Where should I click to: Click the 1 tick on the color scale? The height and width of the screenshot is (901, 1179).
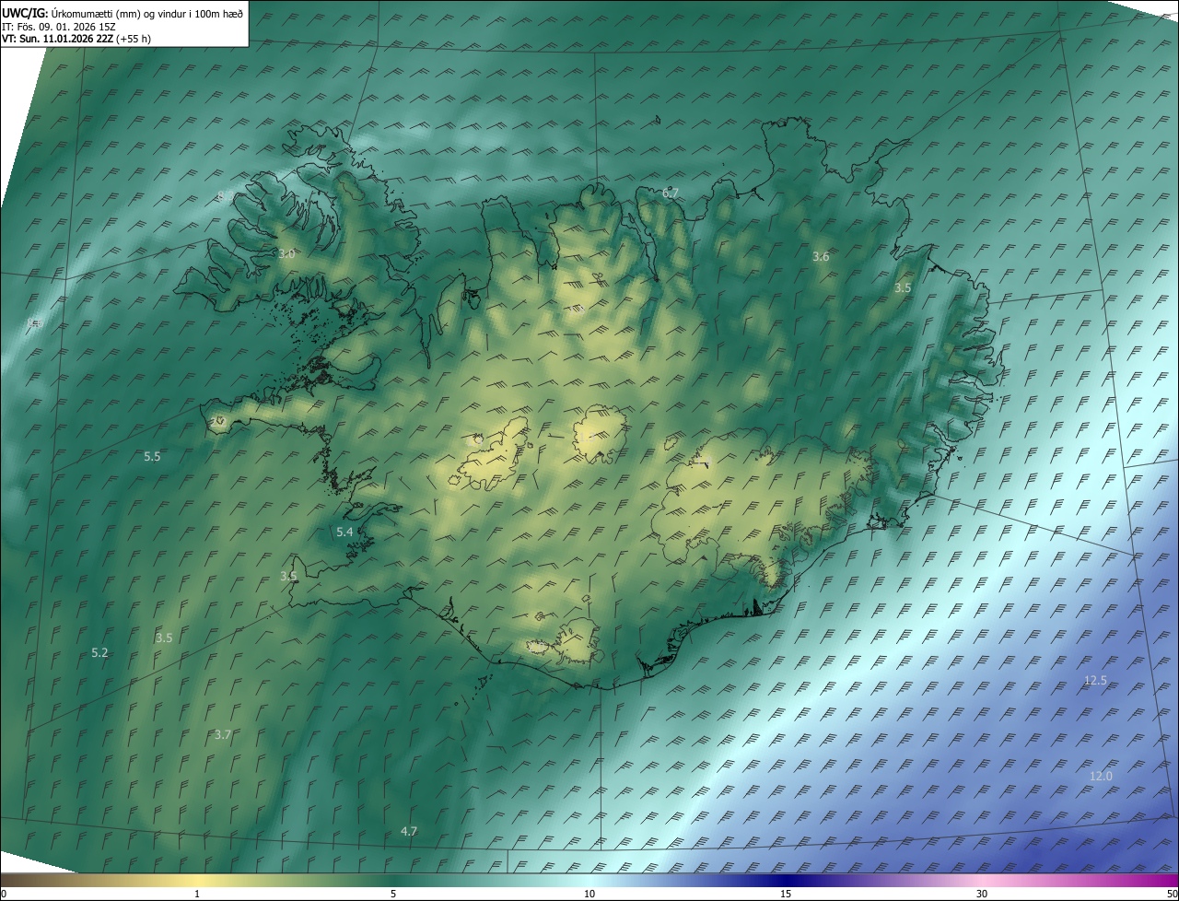[197, 894]
